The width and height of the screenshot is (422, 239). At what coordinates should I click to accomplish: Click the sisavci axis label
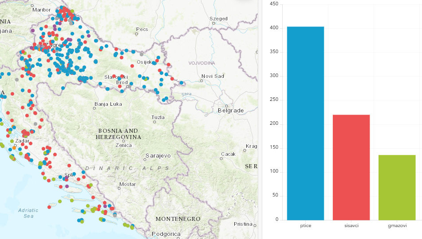click(x=351, y=226)
